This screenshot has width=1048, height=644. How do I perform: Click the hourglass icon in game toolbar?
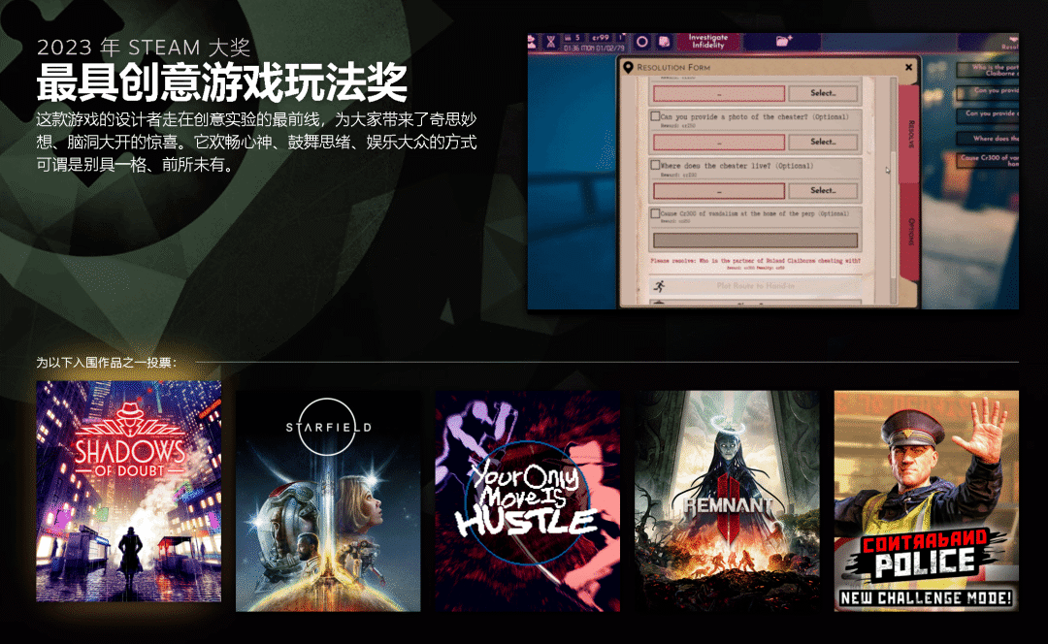point(551,42)
